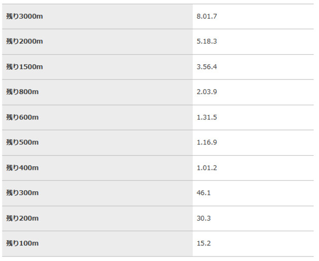Select the 残り800m label cell

click(22, 92)
